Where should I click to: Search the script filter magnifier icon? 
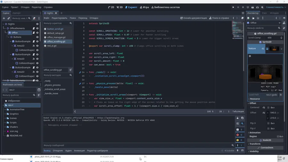[71, 23]
